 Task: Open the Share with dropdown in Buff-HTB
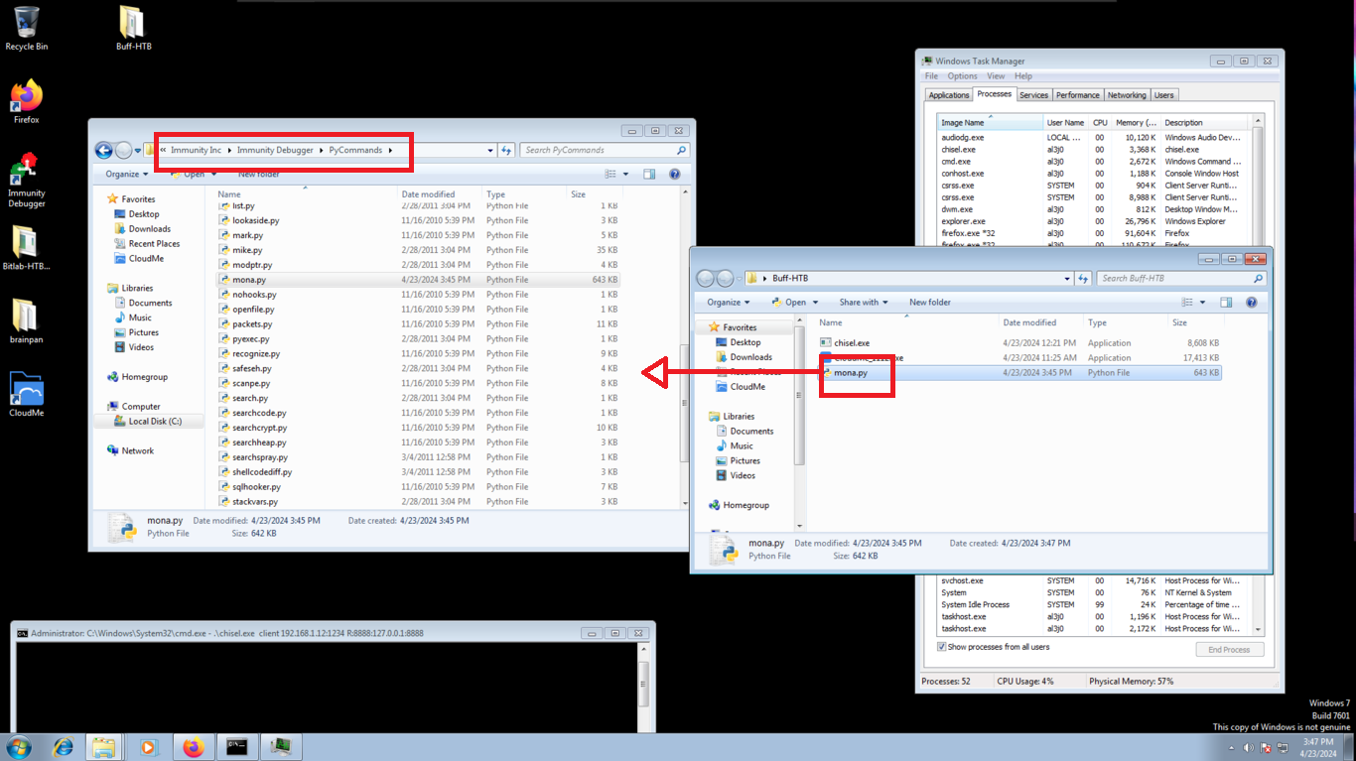tap(863, 303)
